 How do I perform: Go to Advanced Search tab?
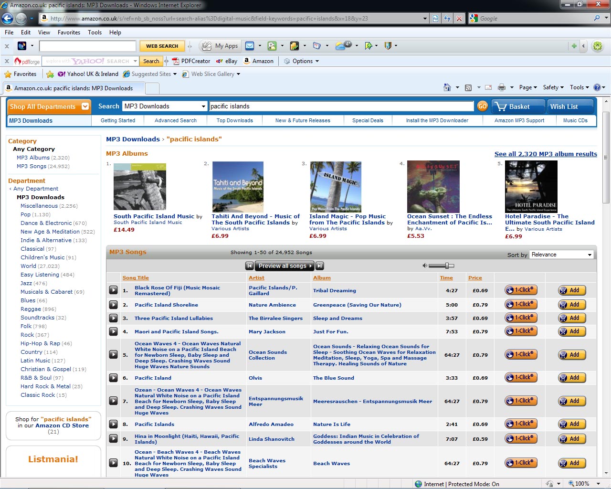[176, 120]
